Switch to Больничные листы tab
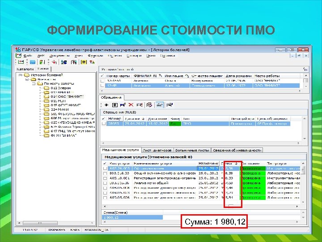The height and width of the screenshot is (242, 322). (192, 150)
